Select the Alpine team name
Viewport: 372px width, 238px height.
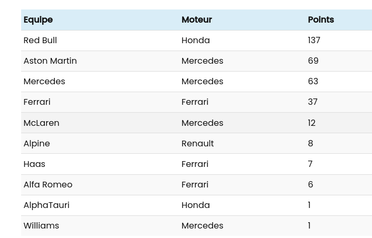point(36,143)
